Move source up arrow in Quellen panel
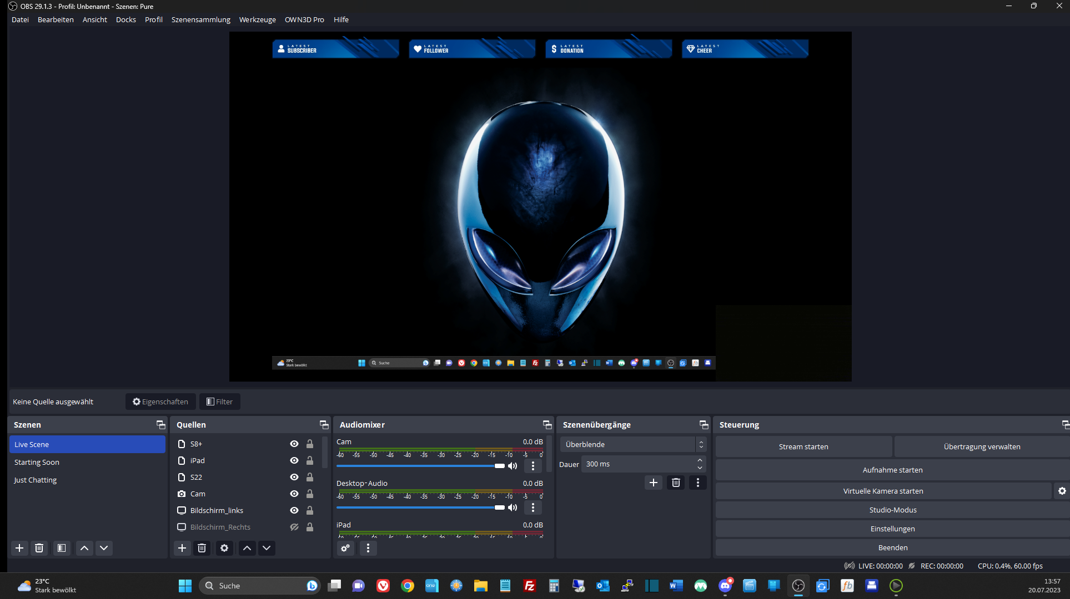1070x599 pixels. point(247,548)
